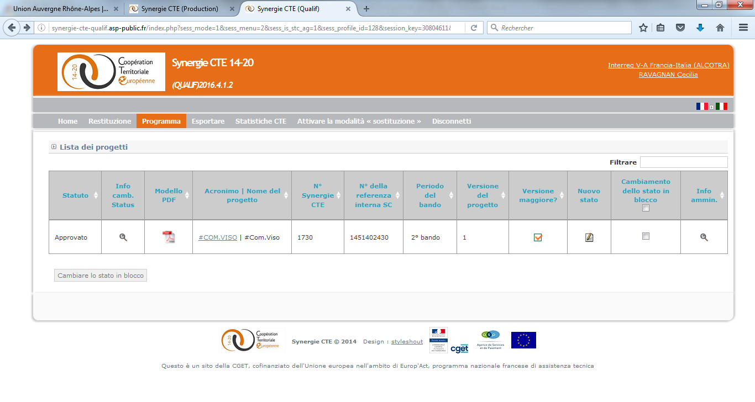This screenshot has height=402, width=755.
Task: Open a new tab with the plus button
Action: (366, 9)
